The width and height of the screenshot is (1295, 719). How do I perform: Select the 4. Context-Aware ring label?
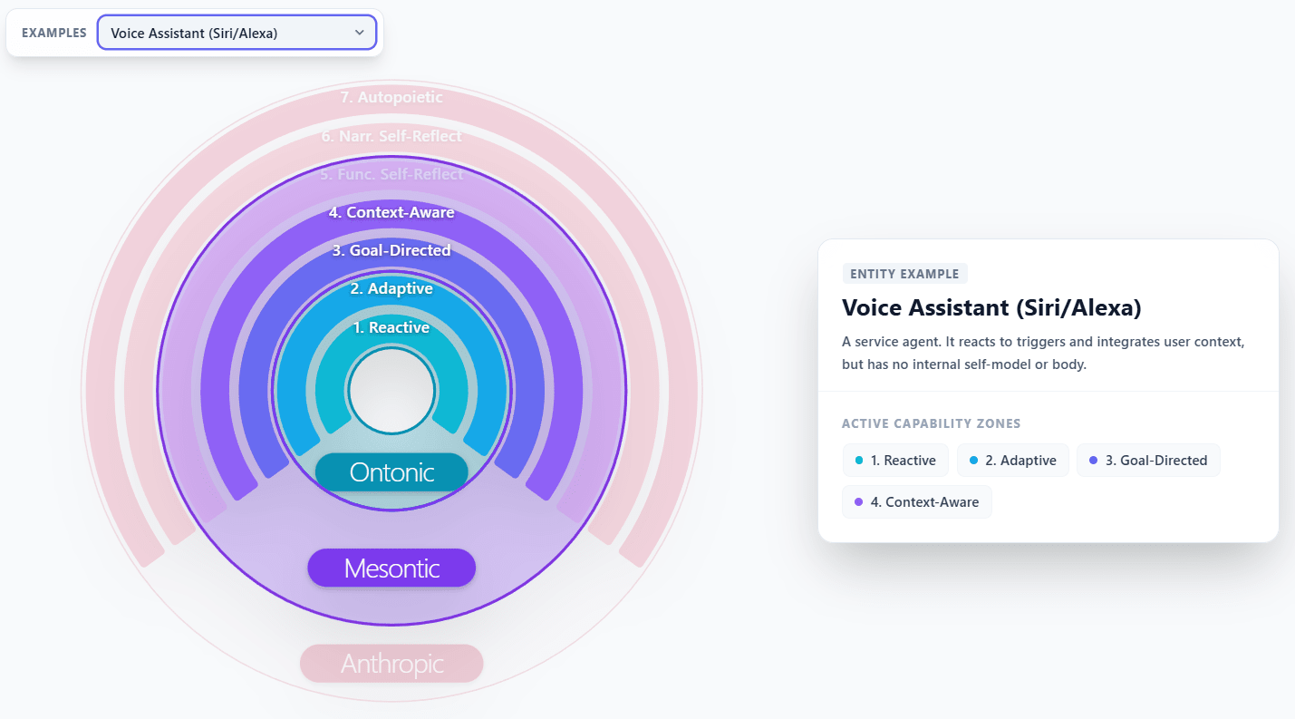391,213
